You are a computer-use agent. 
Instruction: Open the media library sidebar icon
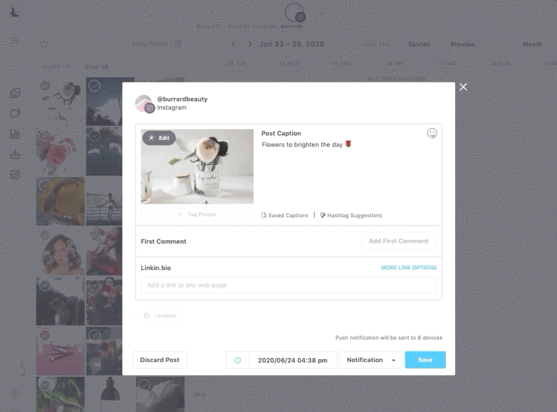(x=15, y=93)
